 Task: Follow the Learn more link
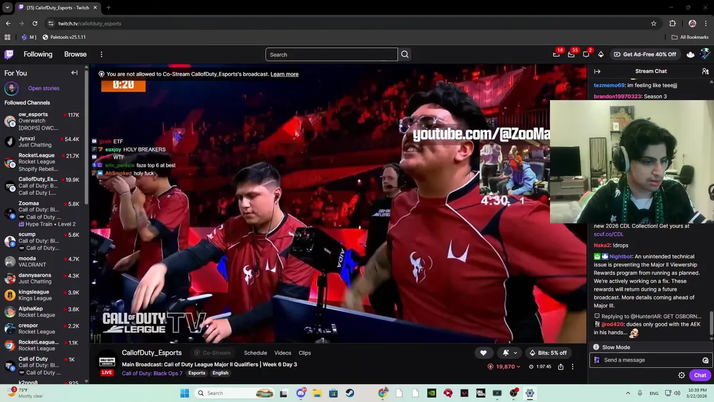(x=284, y=74)
